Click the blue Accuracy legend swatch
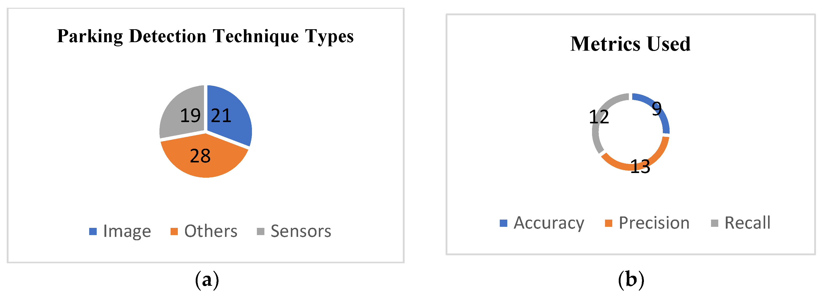The height and width of the screenshot is (300, 823). pos(503,223)
